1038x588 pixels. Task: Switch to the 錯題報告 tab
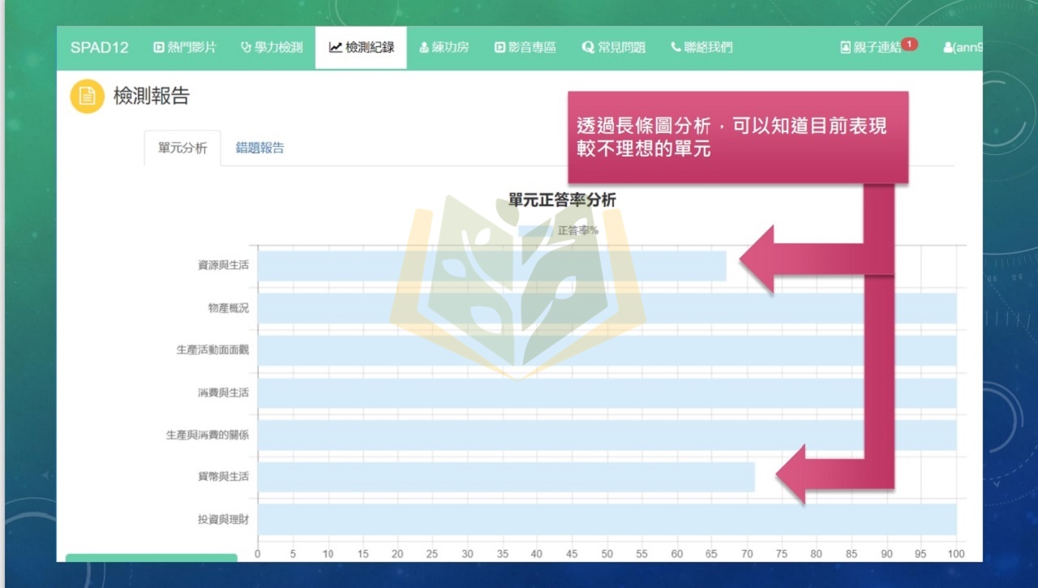[260, 148]
